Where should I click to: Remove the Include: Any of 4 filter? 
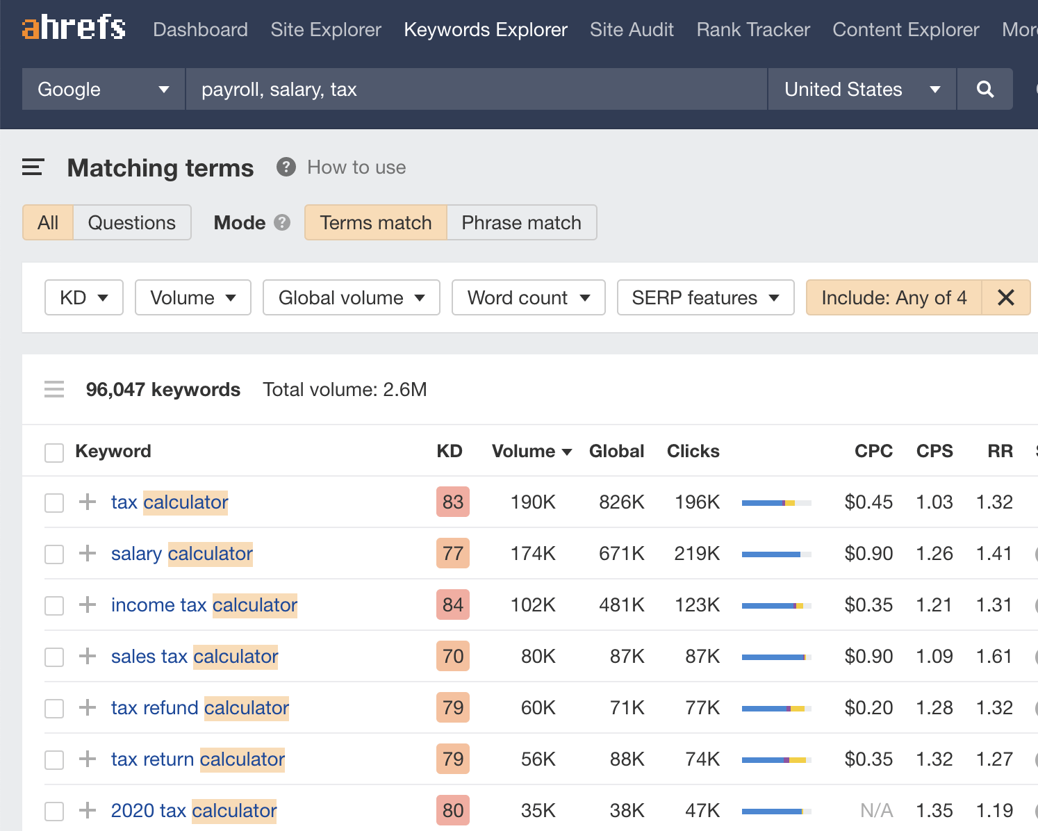point(1005,297)
